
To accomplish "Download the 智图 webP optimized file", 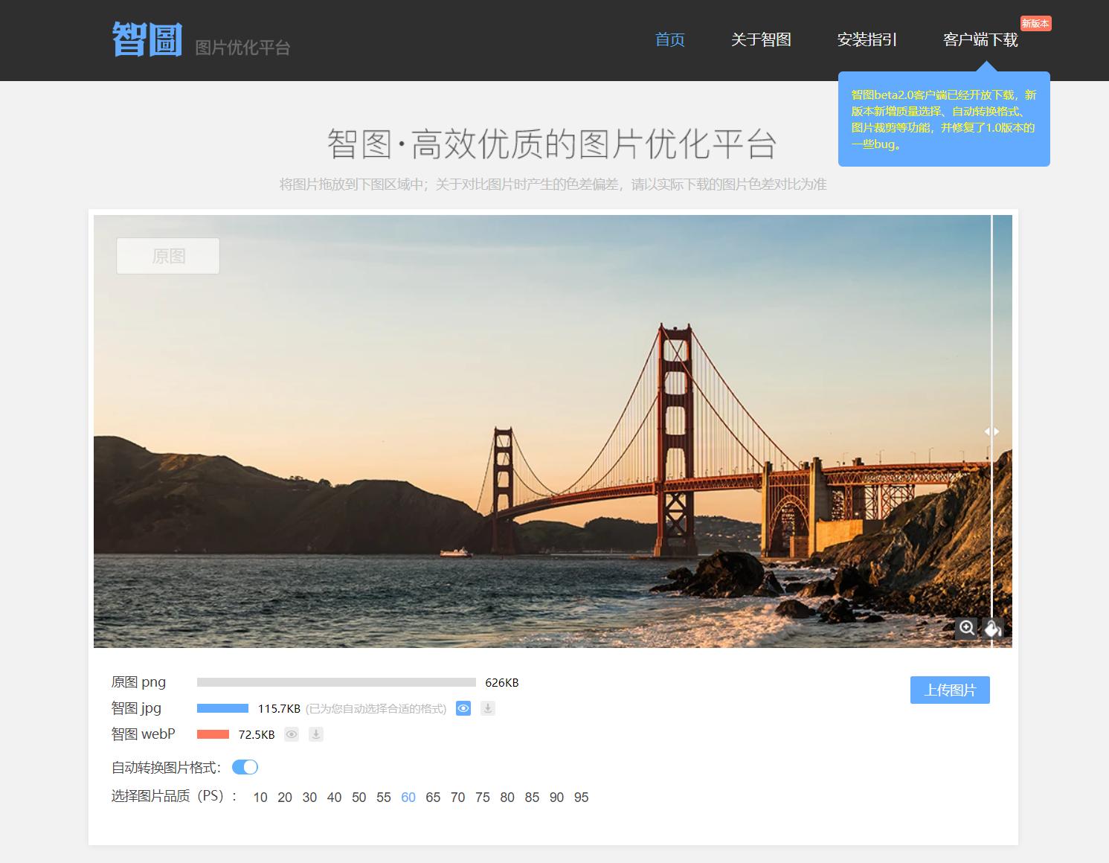I will (x=316, y=734).
